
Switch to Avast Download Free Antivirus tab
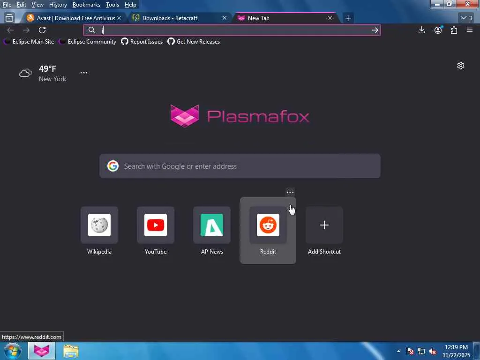(x=71, y=18)
